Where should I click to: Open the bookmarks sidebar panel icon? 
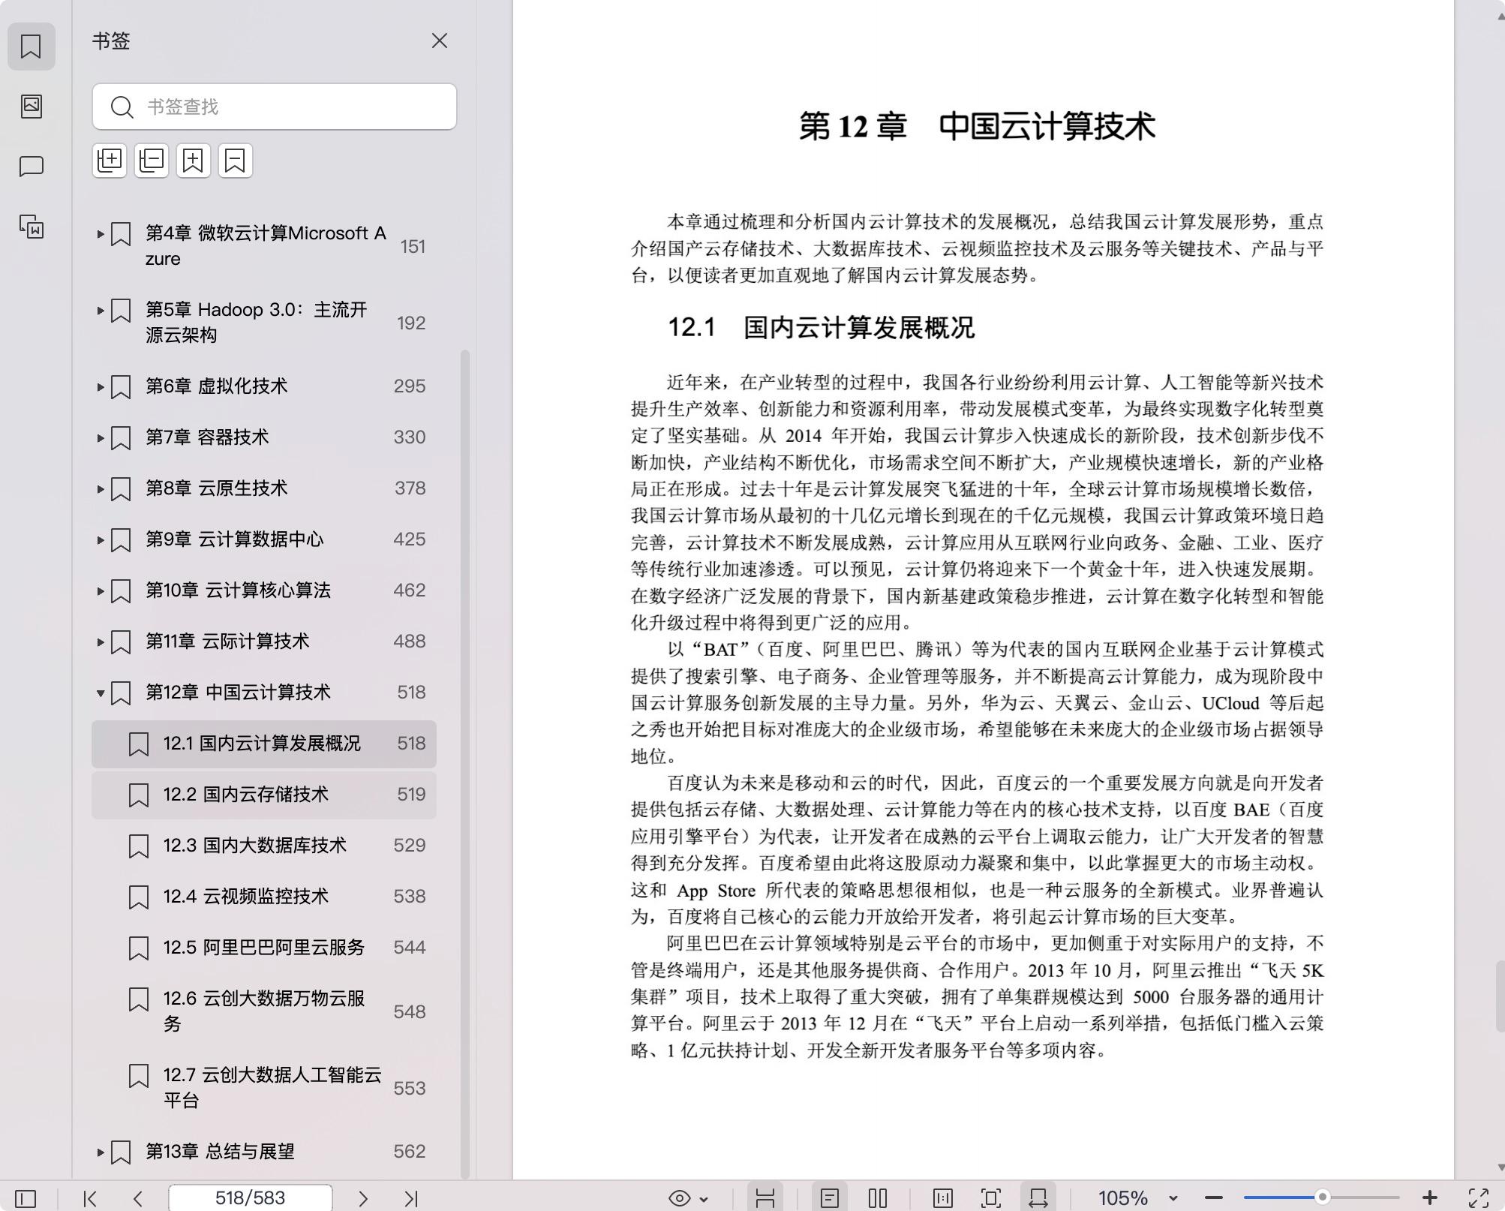click(x=31, y=47)
